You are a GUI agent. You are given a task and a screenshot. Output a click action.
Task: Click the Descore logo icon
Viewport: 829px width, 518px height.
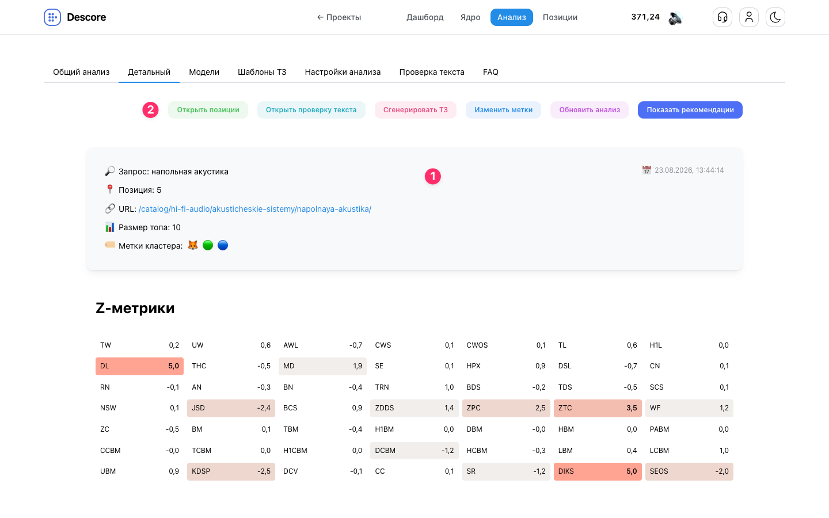52,17
